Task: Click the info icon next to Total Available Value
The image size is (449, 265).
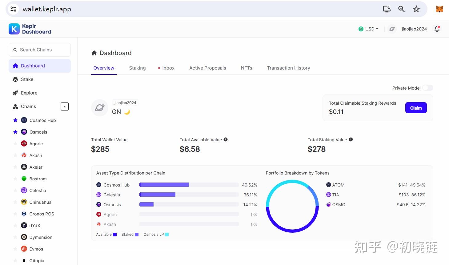Action: point(226,139)
